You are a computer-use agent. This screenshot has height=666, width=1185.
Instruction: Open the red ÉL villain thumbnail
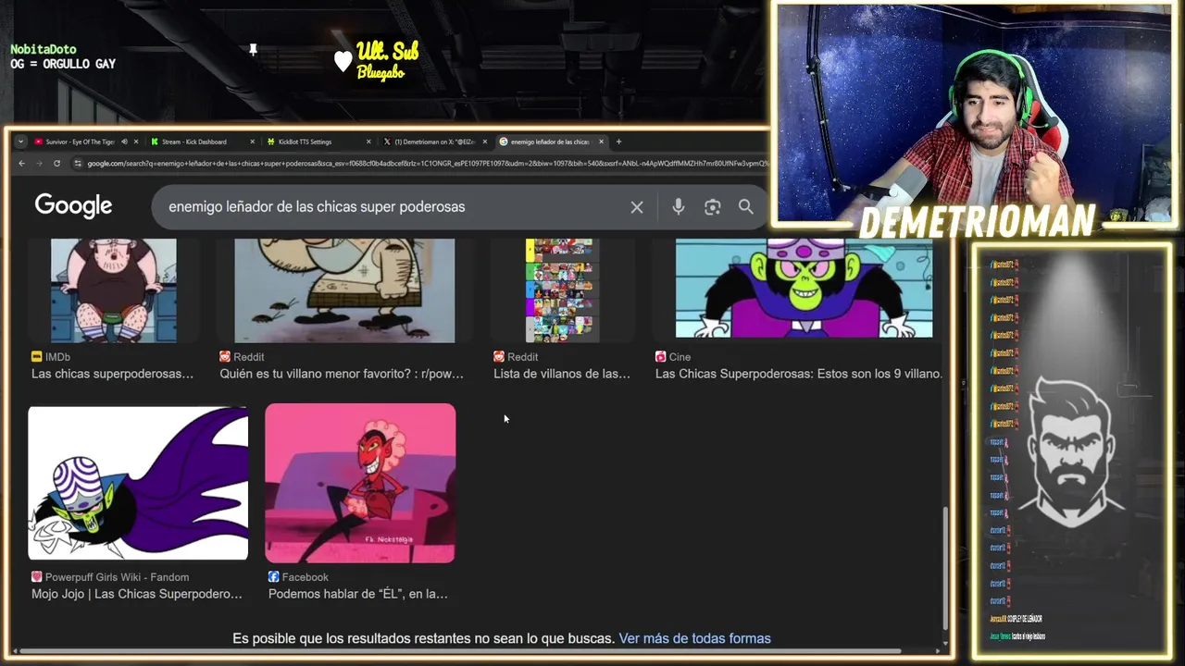click(x=360, y=483)
